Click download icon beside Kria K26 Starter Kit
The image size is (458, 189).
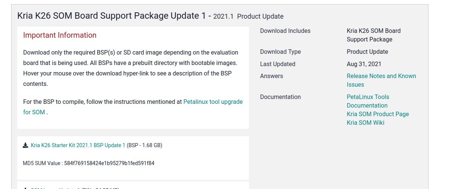pyautogui.click(x=25, y=145)
